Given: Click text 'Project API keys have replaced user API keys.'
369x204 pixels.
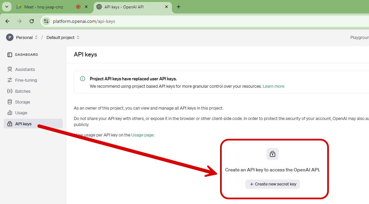Looking at the screenshot, I should [x=133, y=79].
